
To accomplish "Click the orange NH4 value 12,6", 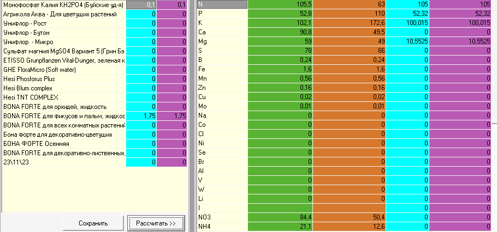I will (x=350, y=227).
